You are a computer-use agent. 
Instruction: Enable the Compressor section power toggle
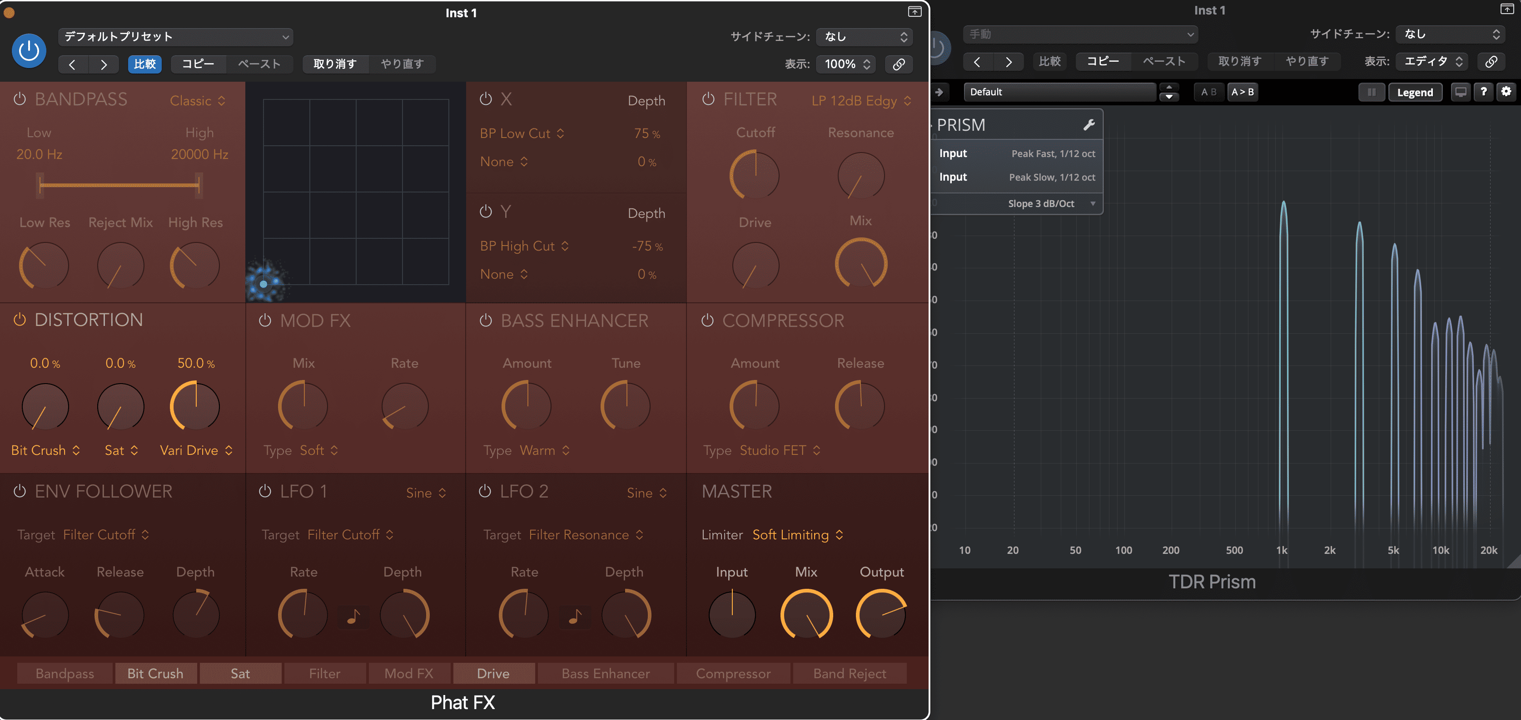(x=707, y=321)
